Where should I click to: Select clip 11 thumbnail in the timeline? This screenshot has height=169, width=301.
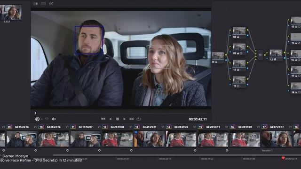[x=86, y=139]
